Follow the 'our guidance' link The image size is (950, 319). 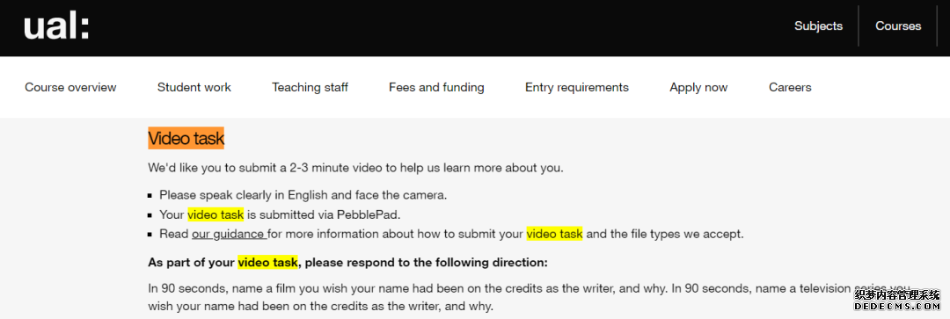pos(229,234)
